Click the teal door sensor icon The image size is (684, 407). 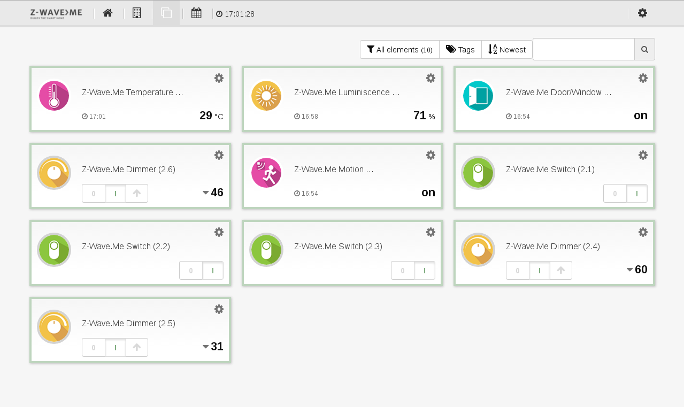pos(478,96)
